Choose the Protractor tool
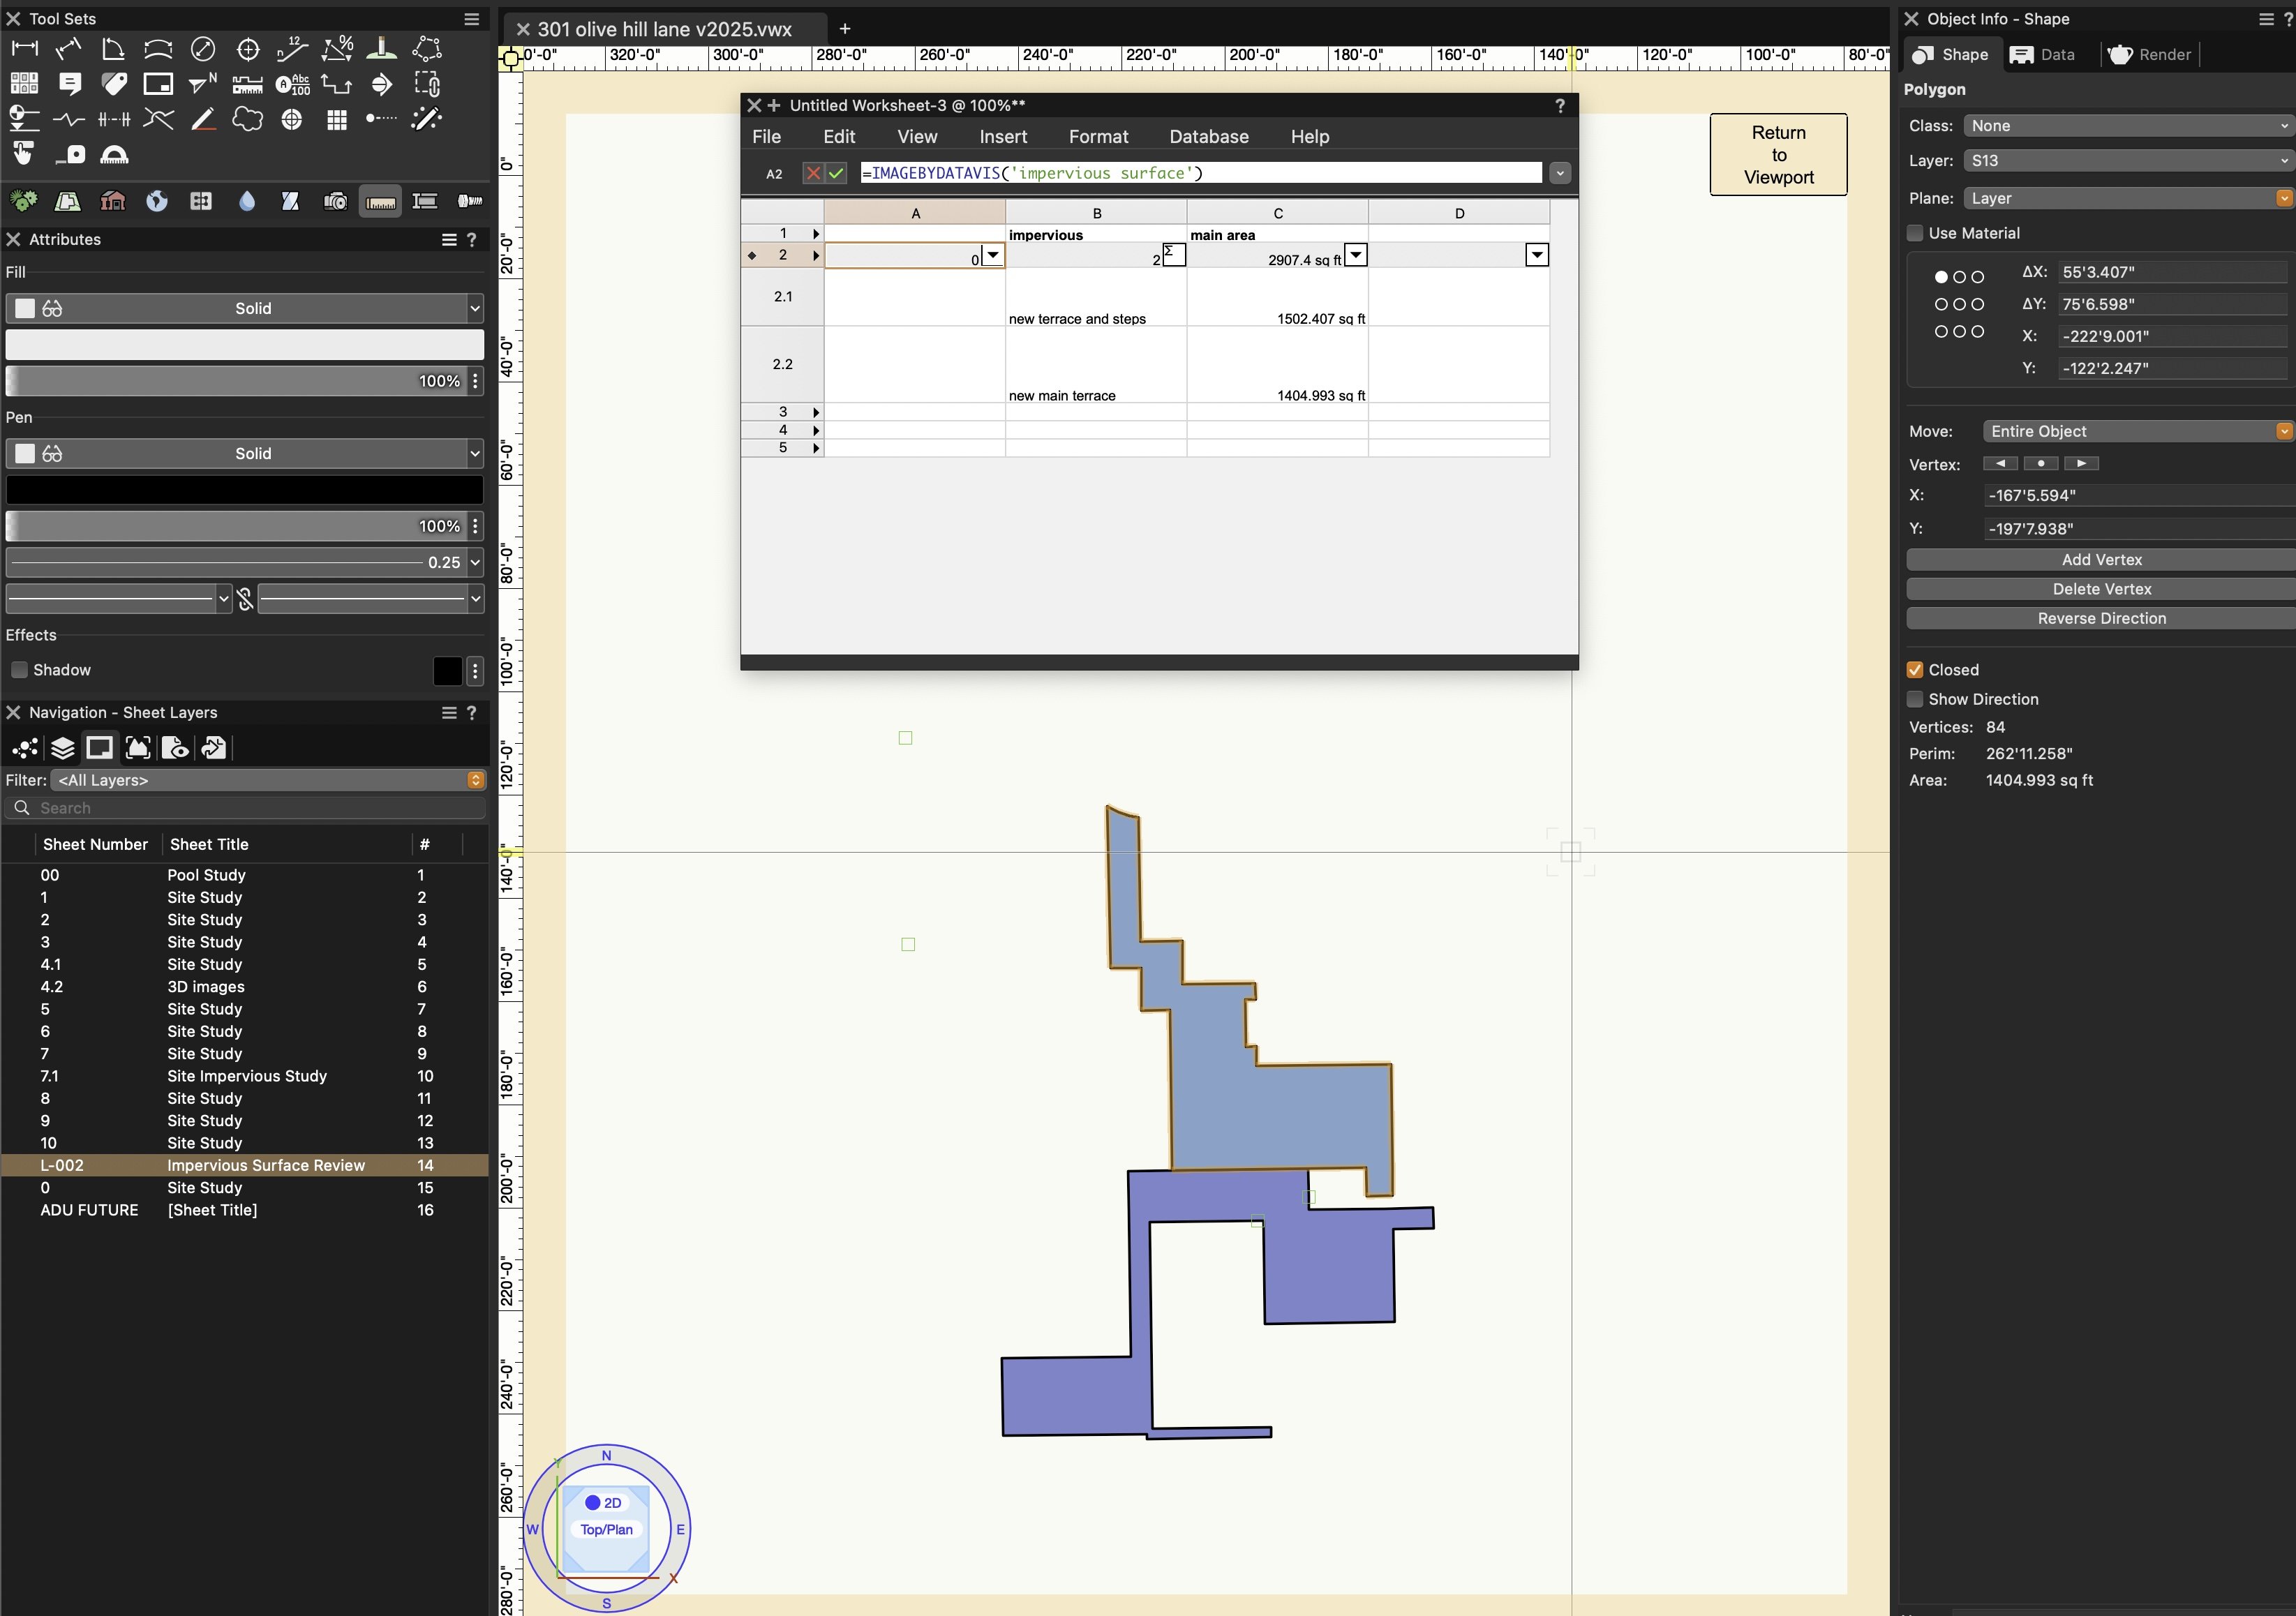 pos(114,155)
